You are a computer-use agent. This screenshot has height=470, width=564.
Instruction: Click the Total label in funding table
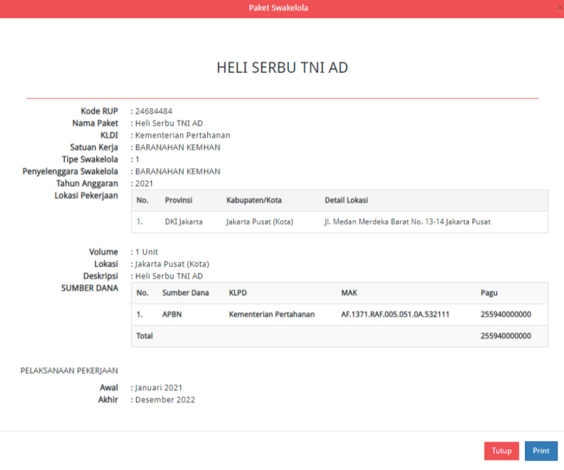click(x=145, y=336)
